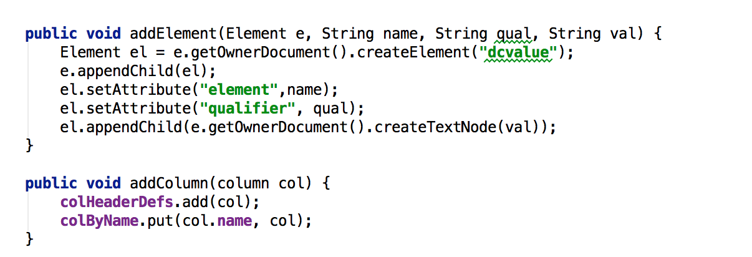Viewport: 752px width, 257px height.
Task: Click the colByName field
Action: [x=100, y=221]
